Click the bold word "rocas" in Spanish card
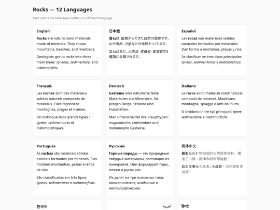 point(192,38)
